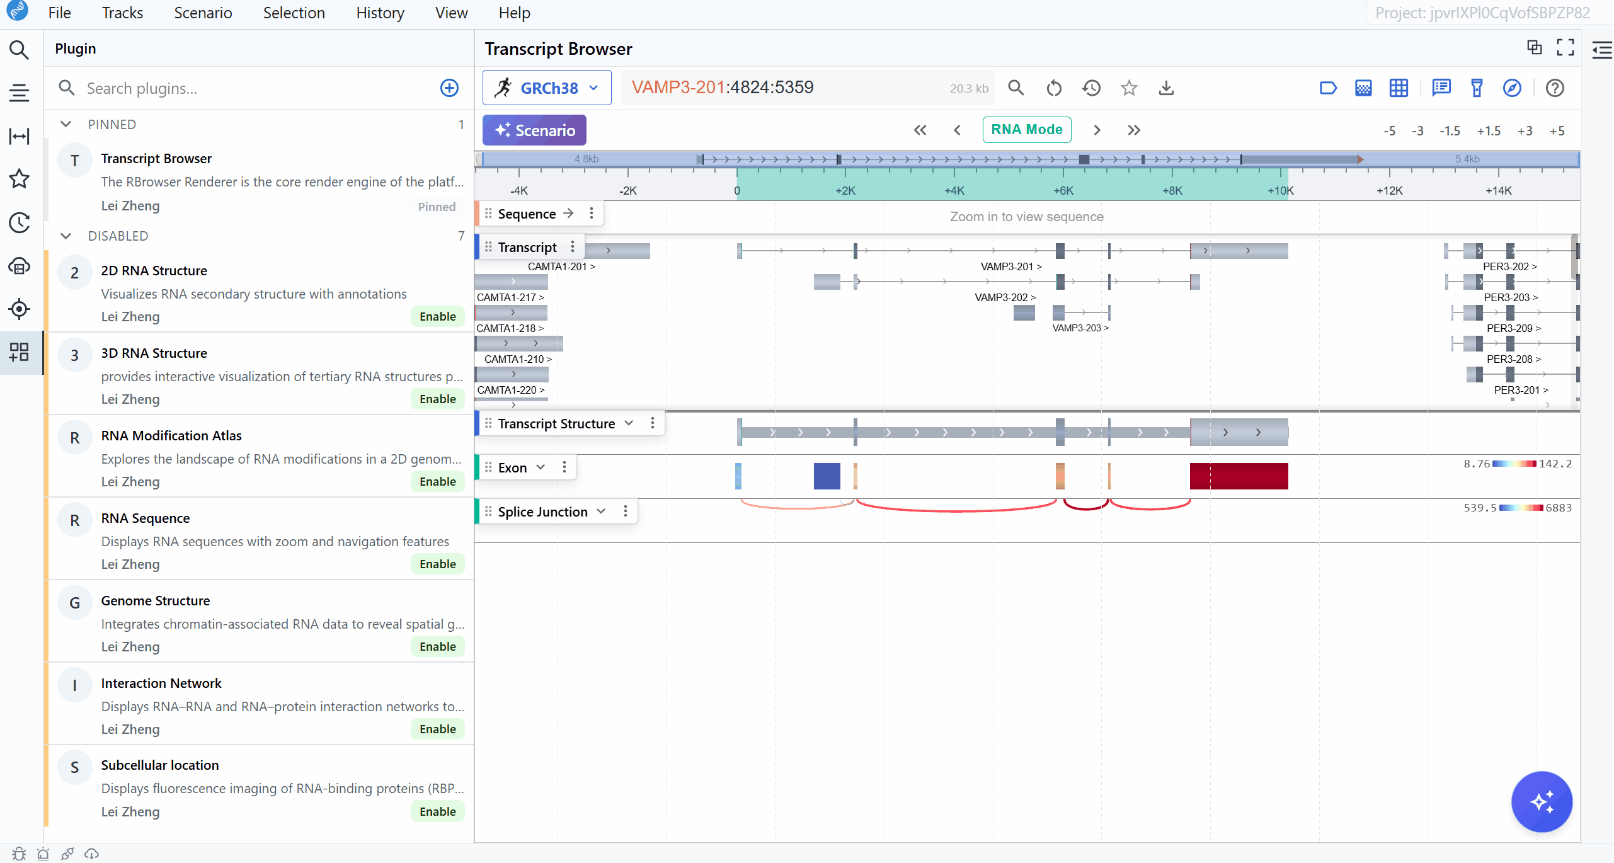Open the compass navigation icon

tap(1512, 88)
